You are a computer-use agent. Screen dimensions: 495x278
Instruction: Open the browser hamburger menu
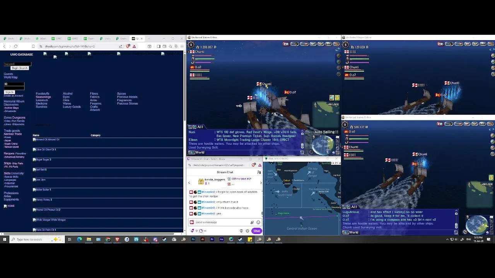[182, 46]
